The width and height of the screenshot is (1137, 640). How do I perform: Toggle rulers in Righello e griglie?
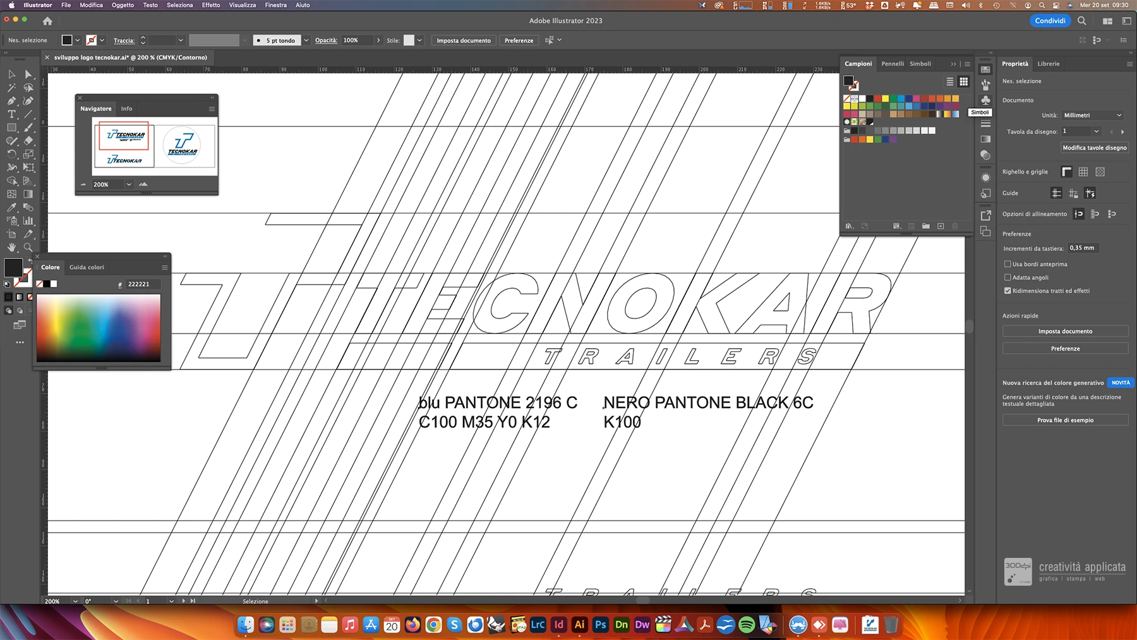click(1067, 172)
